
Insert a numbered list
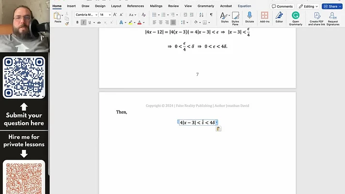[163, 15]
